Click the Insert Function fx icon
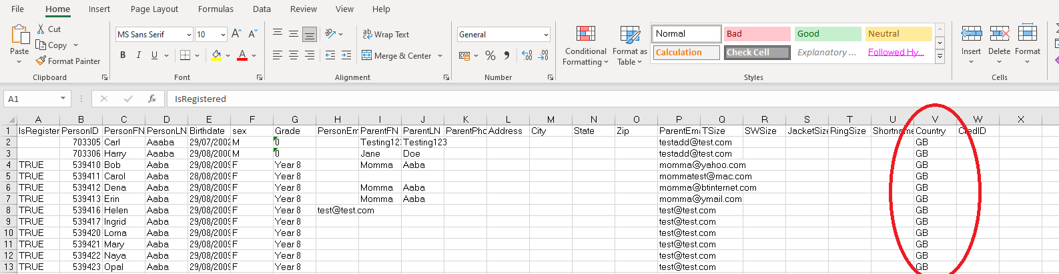Image resolution: width=1059 pixels, height=274 pixels. (152, 99)
